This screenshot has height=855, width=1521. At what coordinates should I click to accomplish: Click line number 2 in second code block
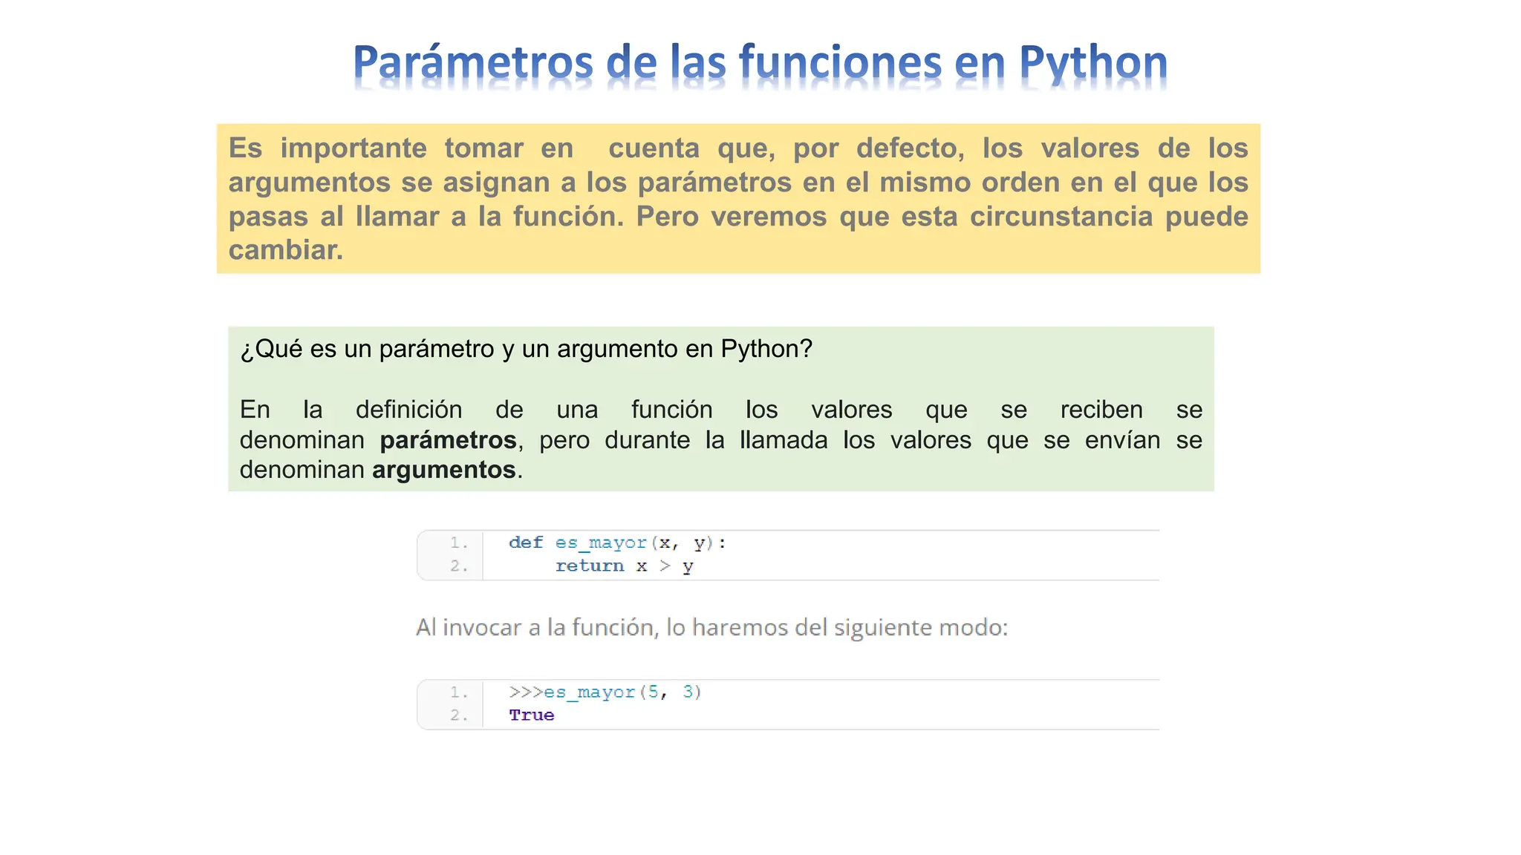(459, 715)
